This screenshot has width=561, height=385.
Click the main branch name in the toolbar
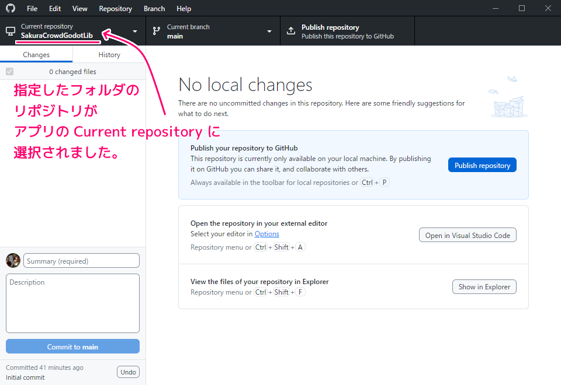click(175, 36)
